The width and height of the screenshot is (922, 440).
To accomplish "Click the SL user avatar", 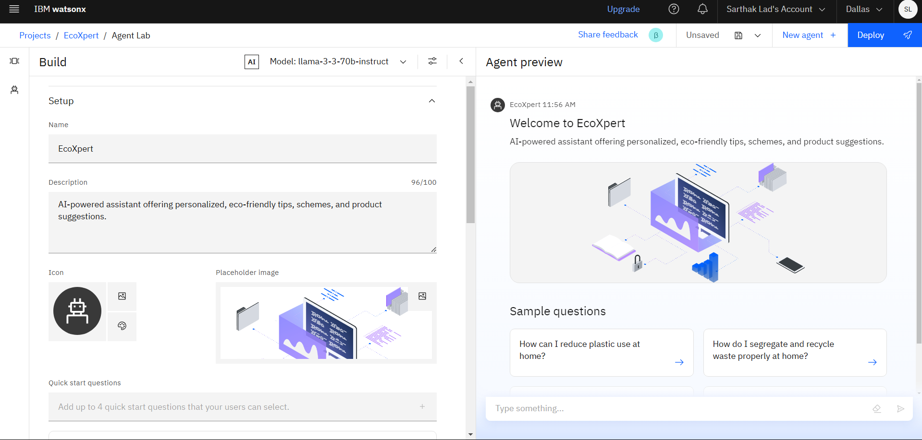I will 908,9.
